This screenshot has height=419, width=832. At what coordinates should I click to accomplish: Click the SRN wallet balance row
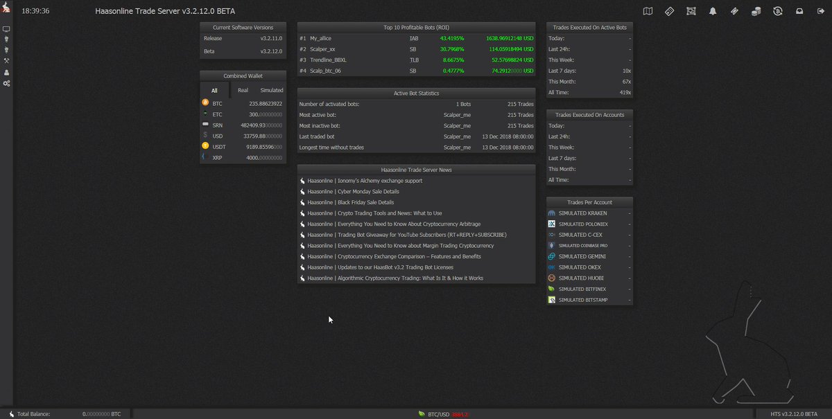click(243, 125)
